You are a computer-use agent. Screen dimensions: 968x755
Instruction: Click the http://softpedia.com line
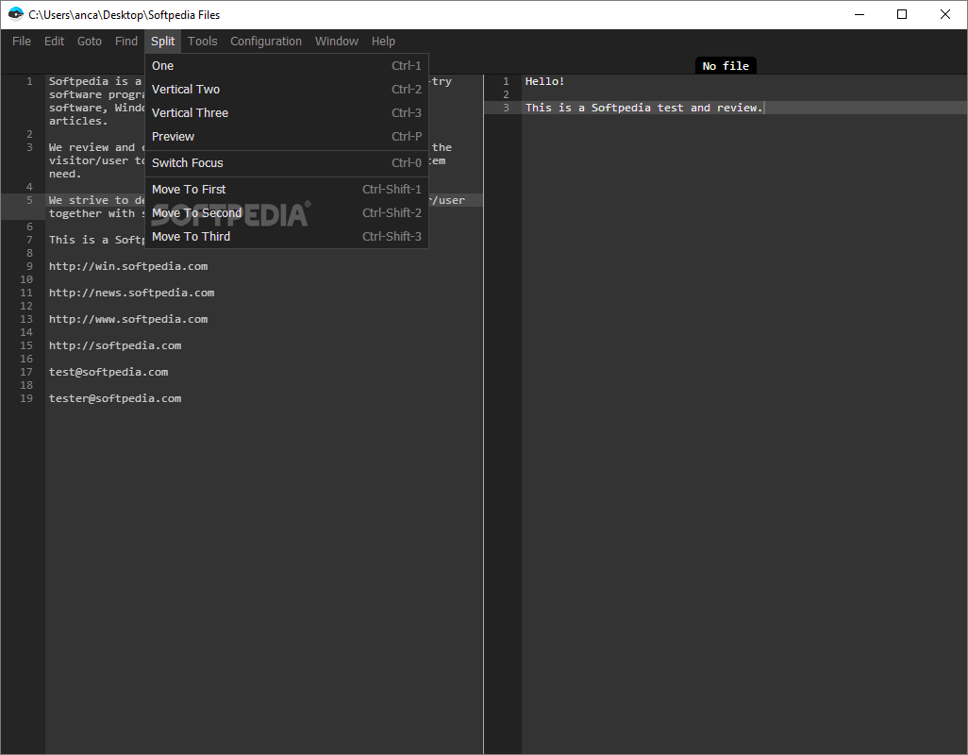[115, 345]
